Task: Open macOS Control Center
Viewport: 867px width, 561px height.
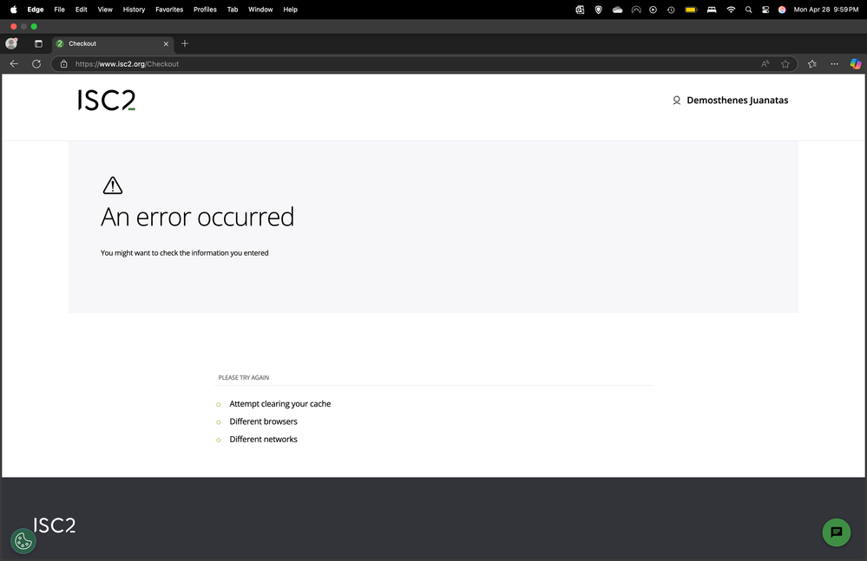Action: pos(765,10)
